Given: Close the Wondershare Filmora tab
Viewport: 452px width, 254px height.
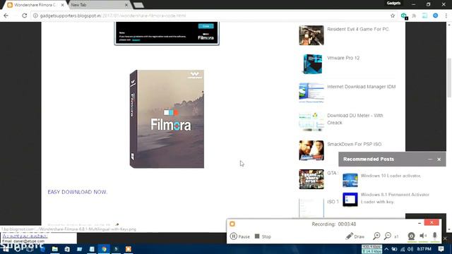Looking at the screenshot, I should (63, 5).
